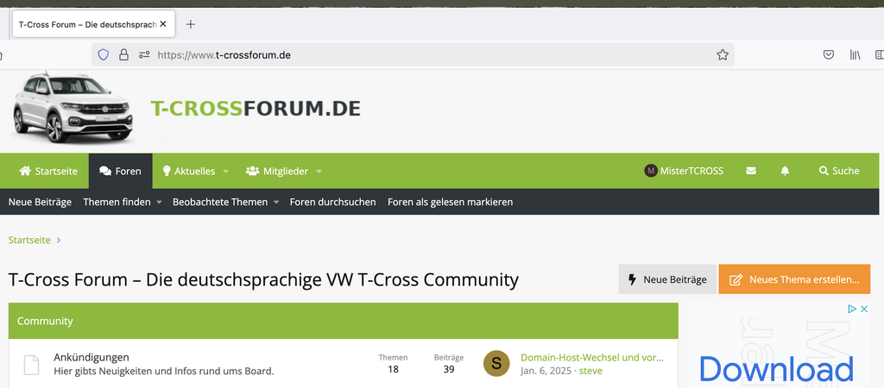Open the Aktuelles navigation item
Viewport: 884px width, 388px height.
click(189, 172)
